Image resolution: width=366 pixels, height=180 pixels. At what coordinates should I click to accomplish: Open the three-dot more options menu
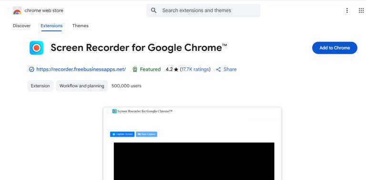point(347,10)
